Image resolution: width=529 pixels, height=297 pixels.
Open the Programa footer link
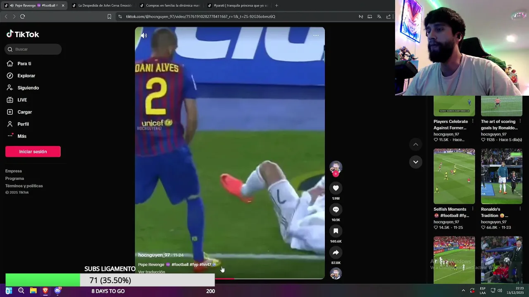click(x=14, y=178)
